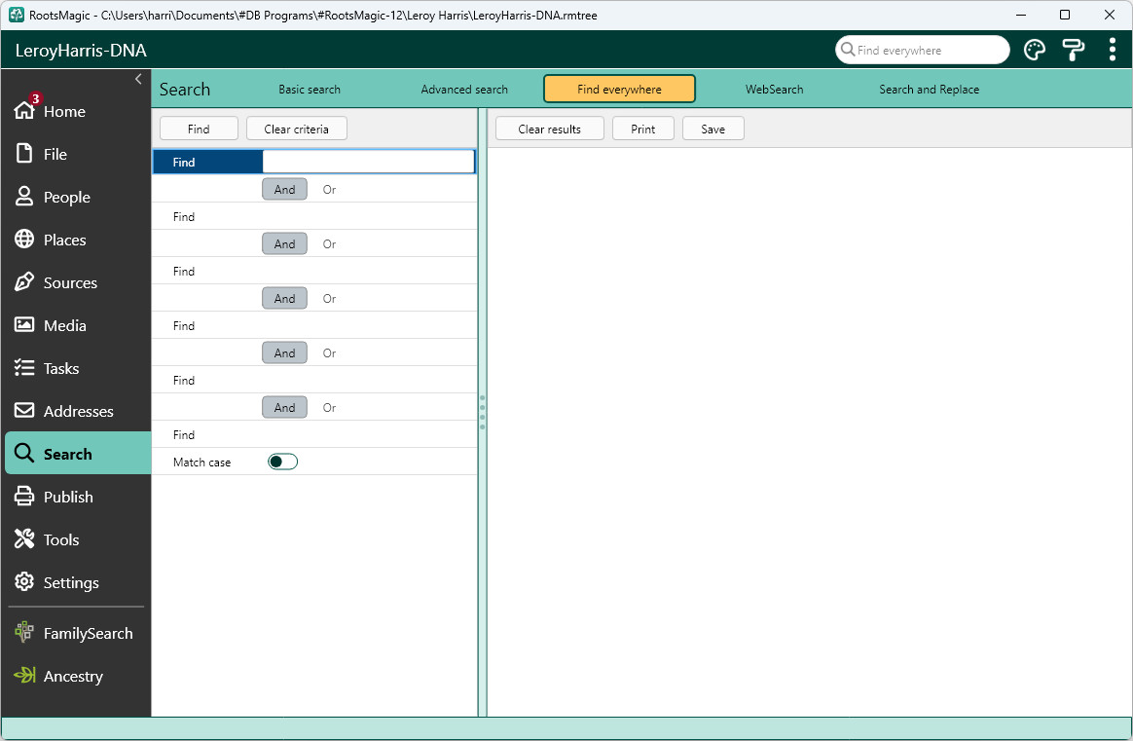
Task: Print the search results
Action: tap(643, 129)
